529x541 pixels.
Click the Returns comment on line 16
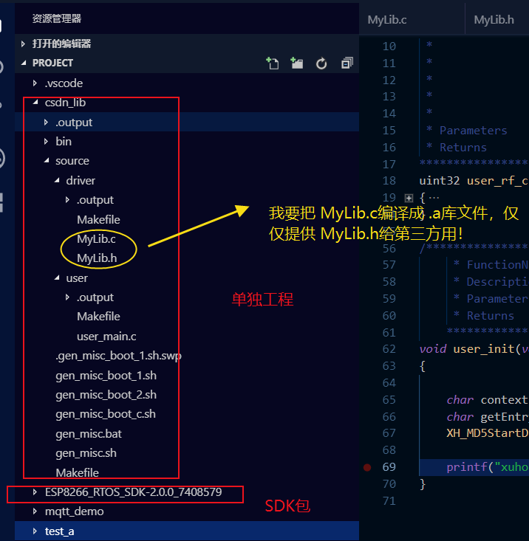click(463, 148)
